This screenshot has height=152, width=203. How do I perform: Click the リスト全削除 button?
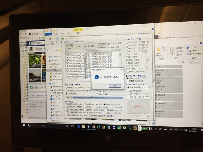(101, 47)
